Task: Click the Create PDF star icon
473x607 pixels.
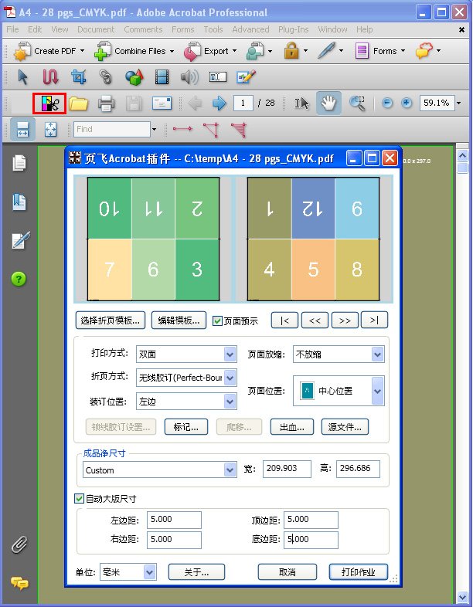Action: coord(22,51)
